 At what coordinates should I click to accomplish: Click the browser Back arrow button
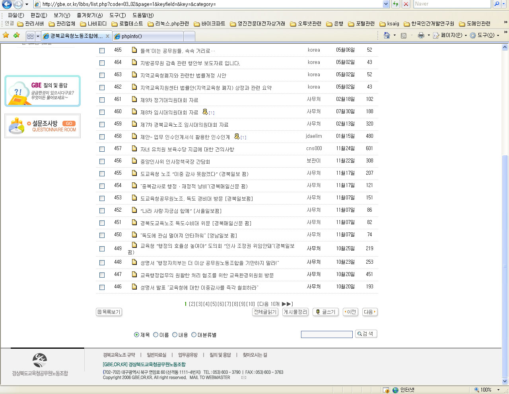tap(7, 4)
